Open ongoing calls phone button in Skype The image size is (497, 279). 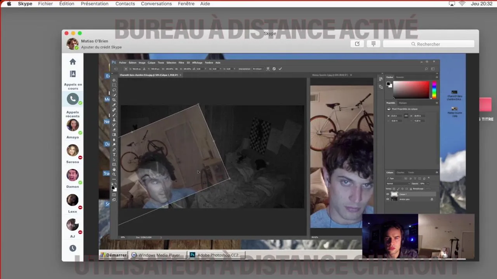coord(73,99)
